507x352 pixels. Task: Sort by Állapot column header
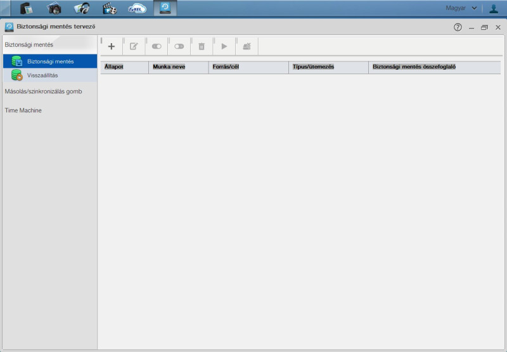point(124,67)
